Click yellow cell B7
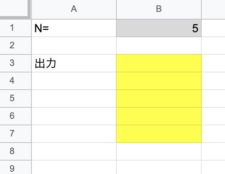Viewport: 225px width, 174px height. click(x=159, y=134)
